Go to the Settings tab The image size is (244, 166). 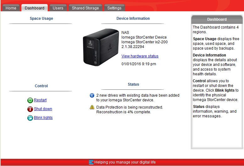pos(114,8)
